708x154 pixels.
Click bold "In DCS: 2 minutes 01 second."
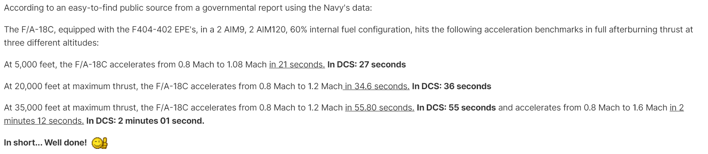click(x=145, y=121)
